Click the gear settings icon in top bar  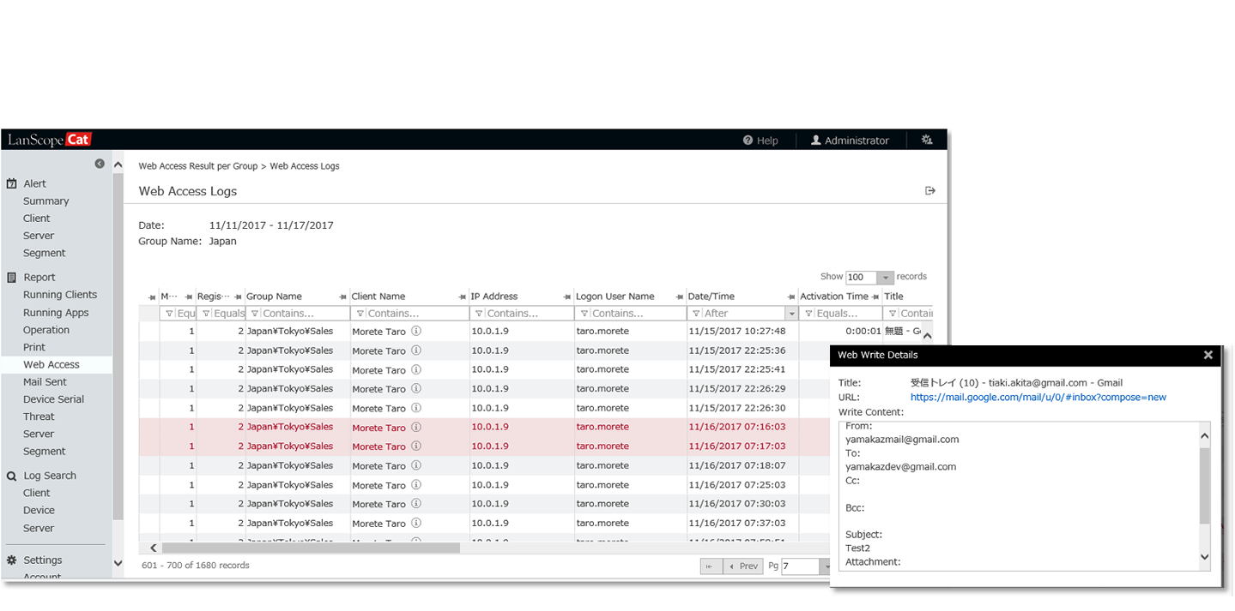(x=927, y=140)
